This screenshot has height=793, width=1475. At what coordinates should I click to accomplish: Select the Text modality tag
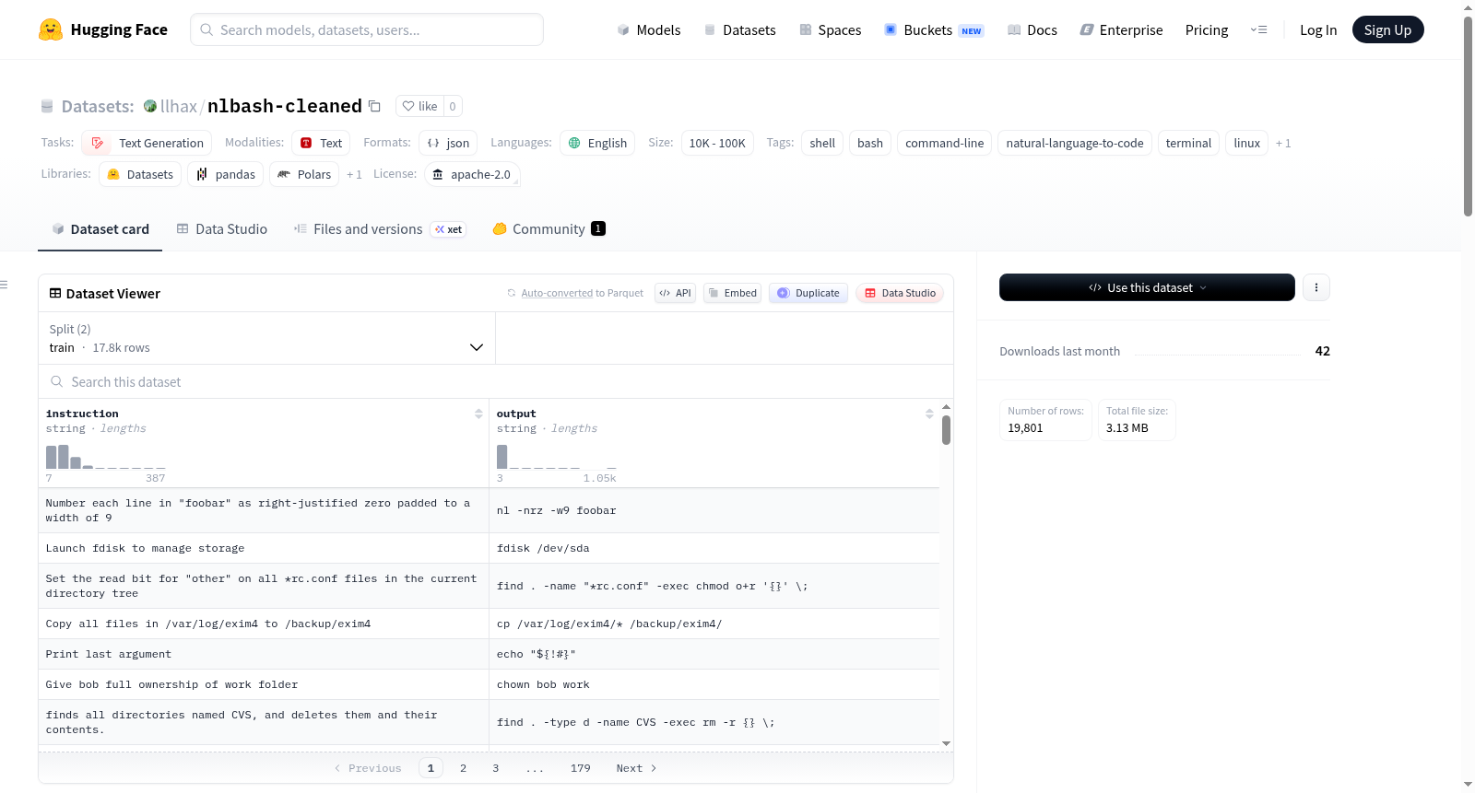click(x=321, y=143)
